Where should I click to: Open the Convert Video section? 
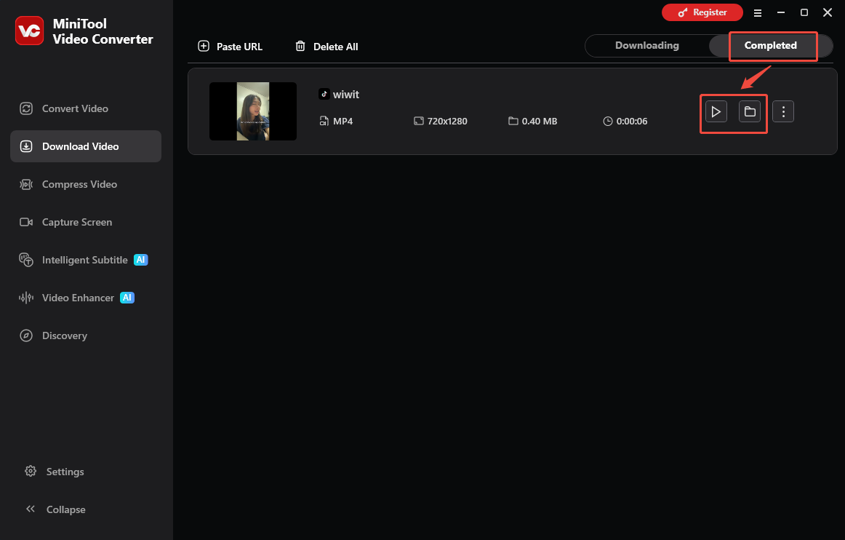(x=86, y=108)
